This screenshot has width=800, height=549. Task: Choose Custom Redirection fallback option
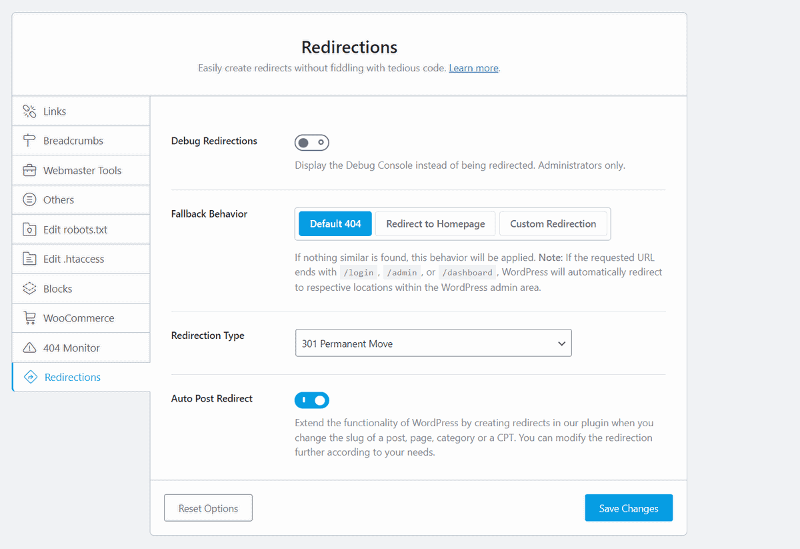click(x=553, y=223)
